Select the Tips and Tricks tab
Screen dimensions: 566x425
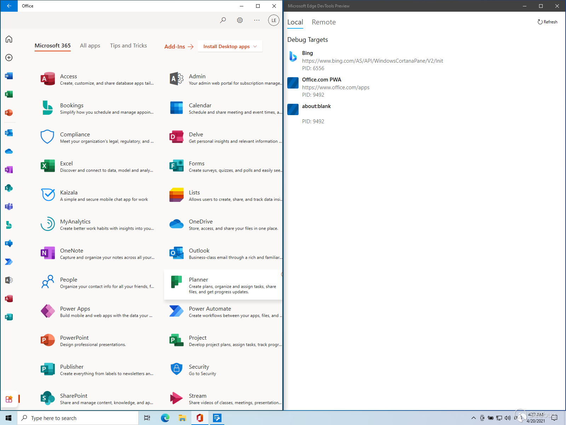128,46
